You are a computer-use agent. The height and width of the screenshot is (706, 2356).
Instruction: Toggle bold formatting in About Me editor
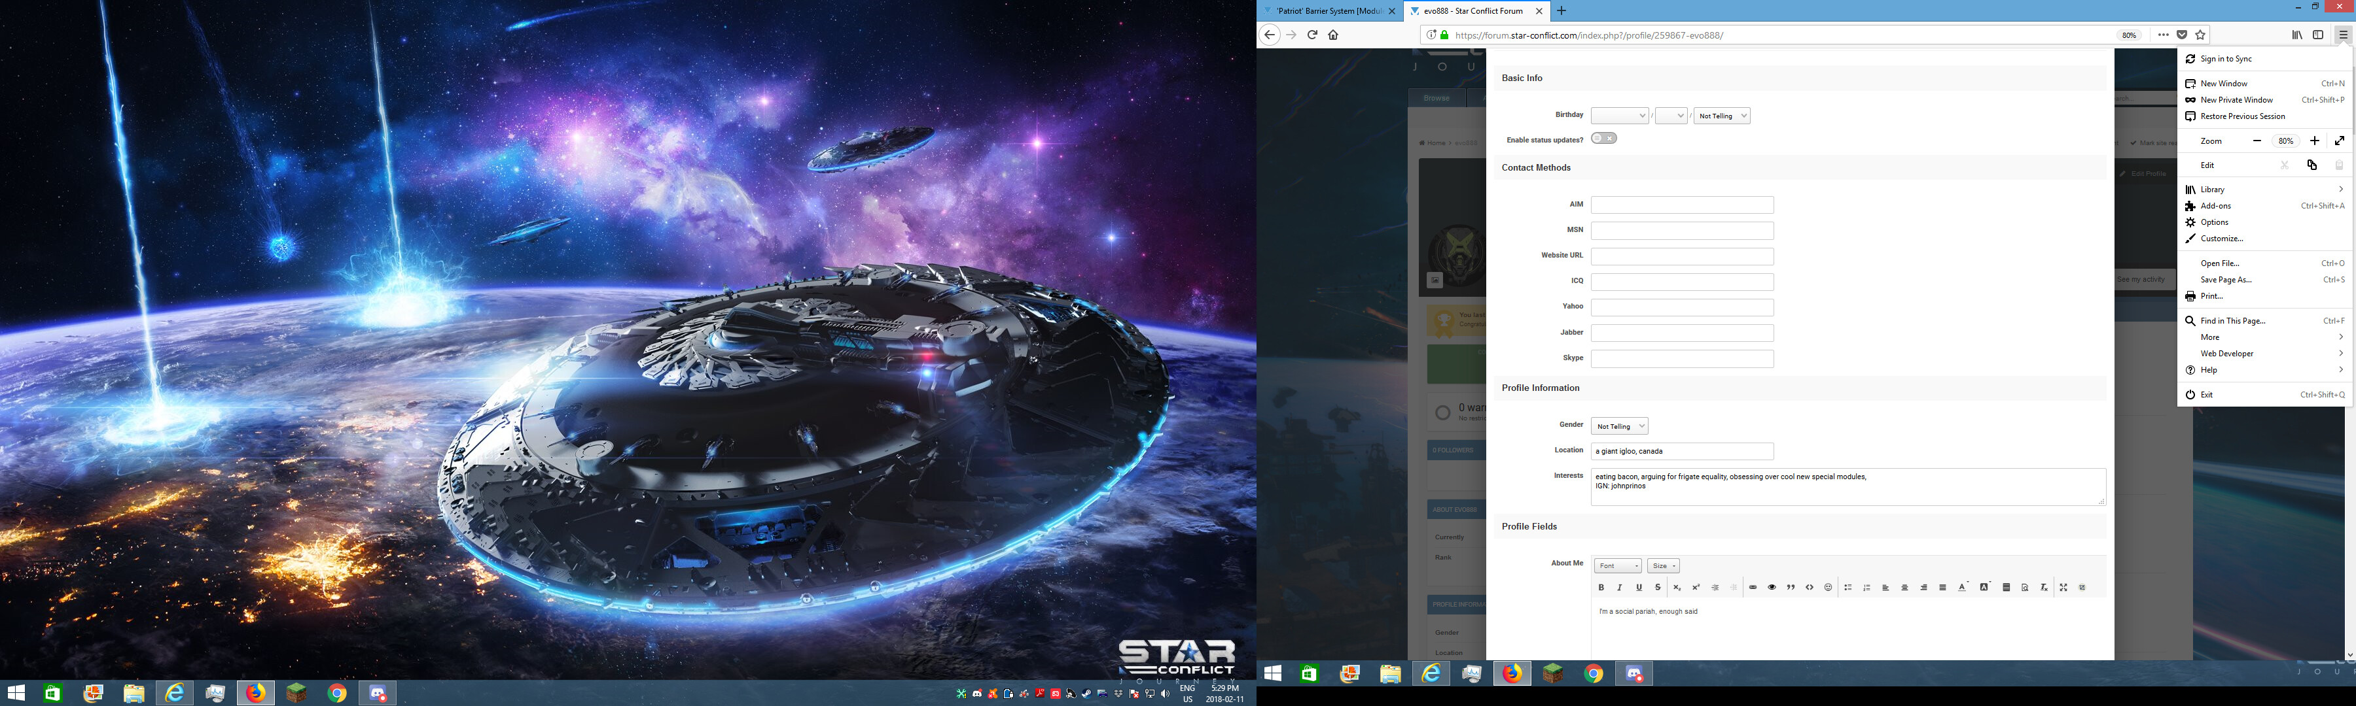click(1601, 587)
